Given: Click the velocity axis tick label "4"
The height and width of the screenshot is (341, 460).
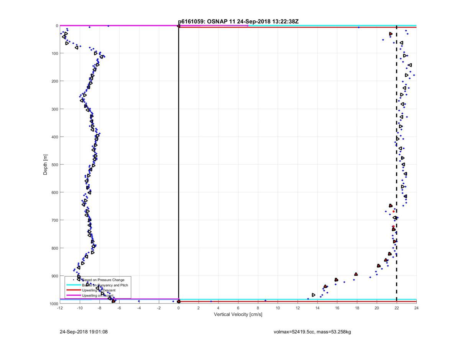Looking at the screenshot, I should point(218,308).
